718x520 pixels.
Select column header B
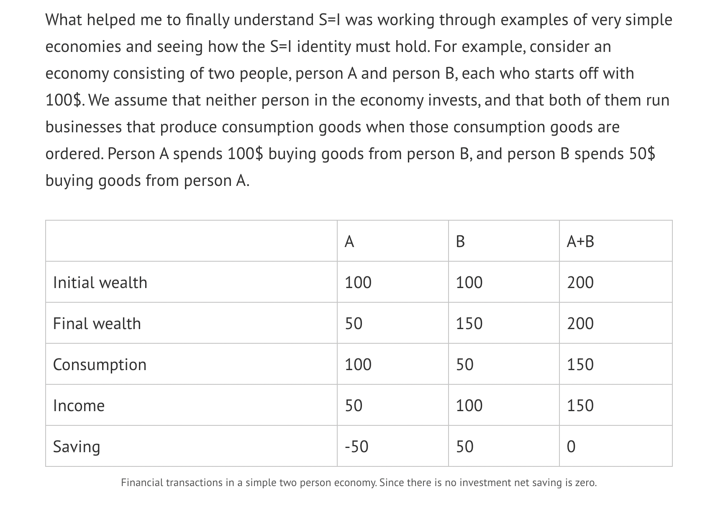460,242
